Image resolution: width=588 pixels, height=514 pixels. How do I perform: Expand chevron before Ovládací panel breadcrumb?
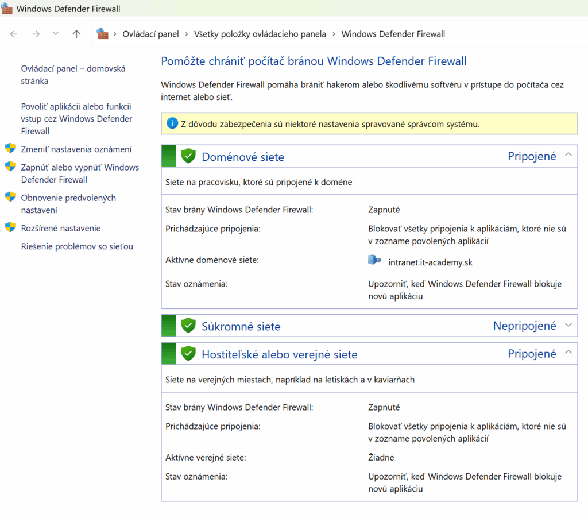[115, 34]
